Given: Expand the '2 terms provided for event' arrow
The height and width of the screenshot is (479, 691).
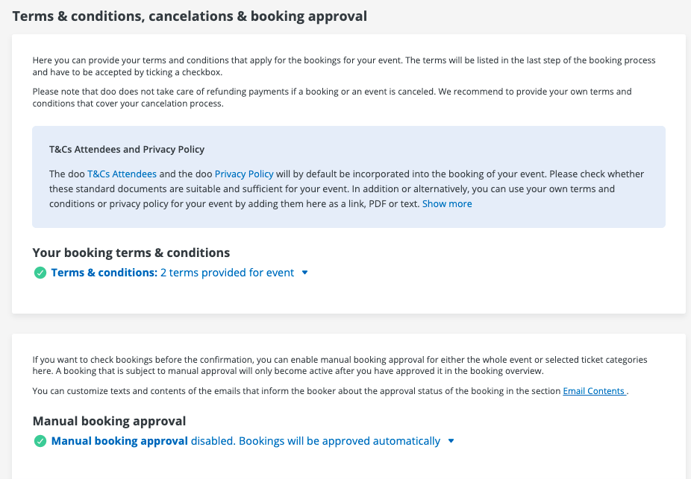Looking at the screenshot, I should pyautogui.click(x=304, y=273).
